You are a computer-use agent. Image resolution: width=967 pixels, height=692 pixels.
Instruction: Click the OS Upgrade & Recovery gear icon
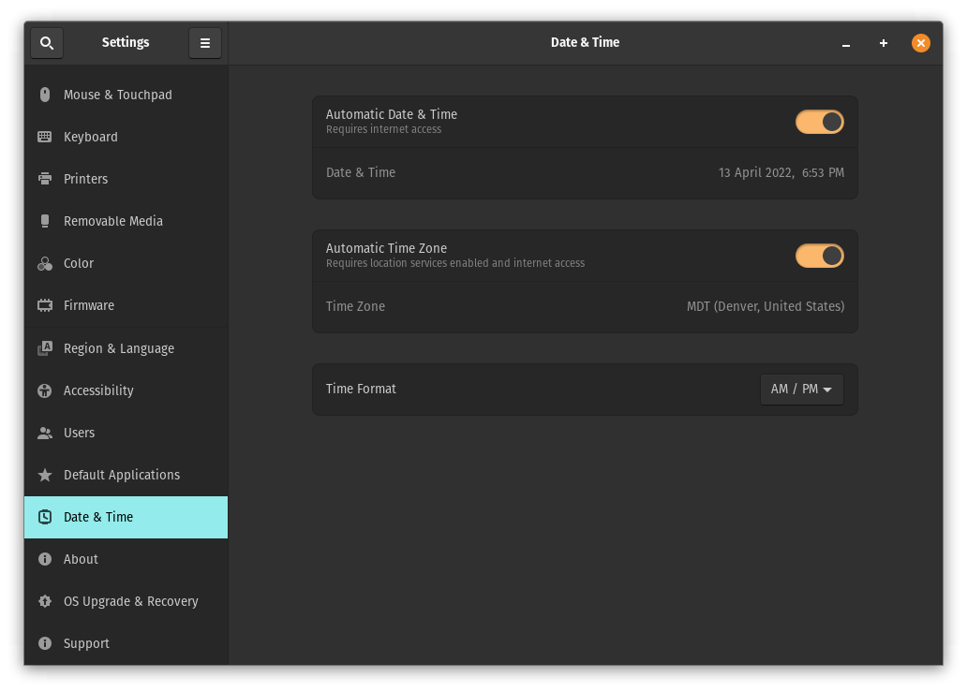tap(45, 601)
